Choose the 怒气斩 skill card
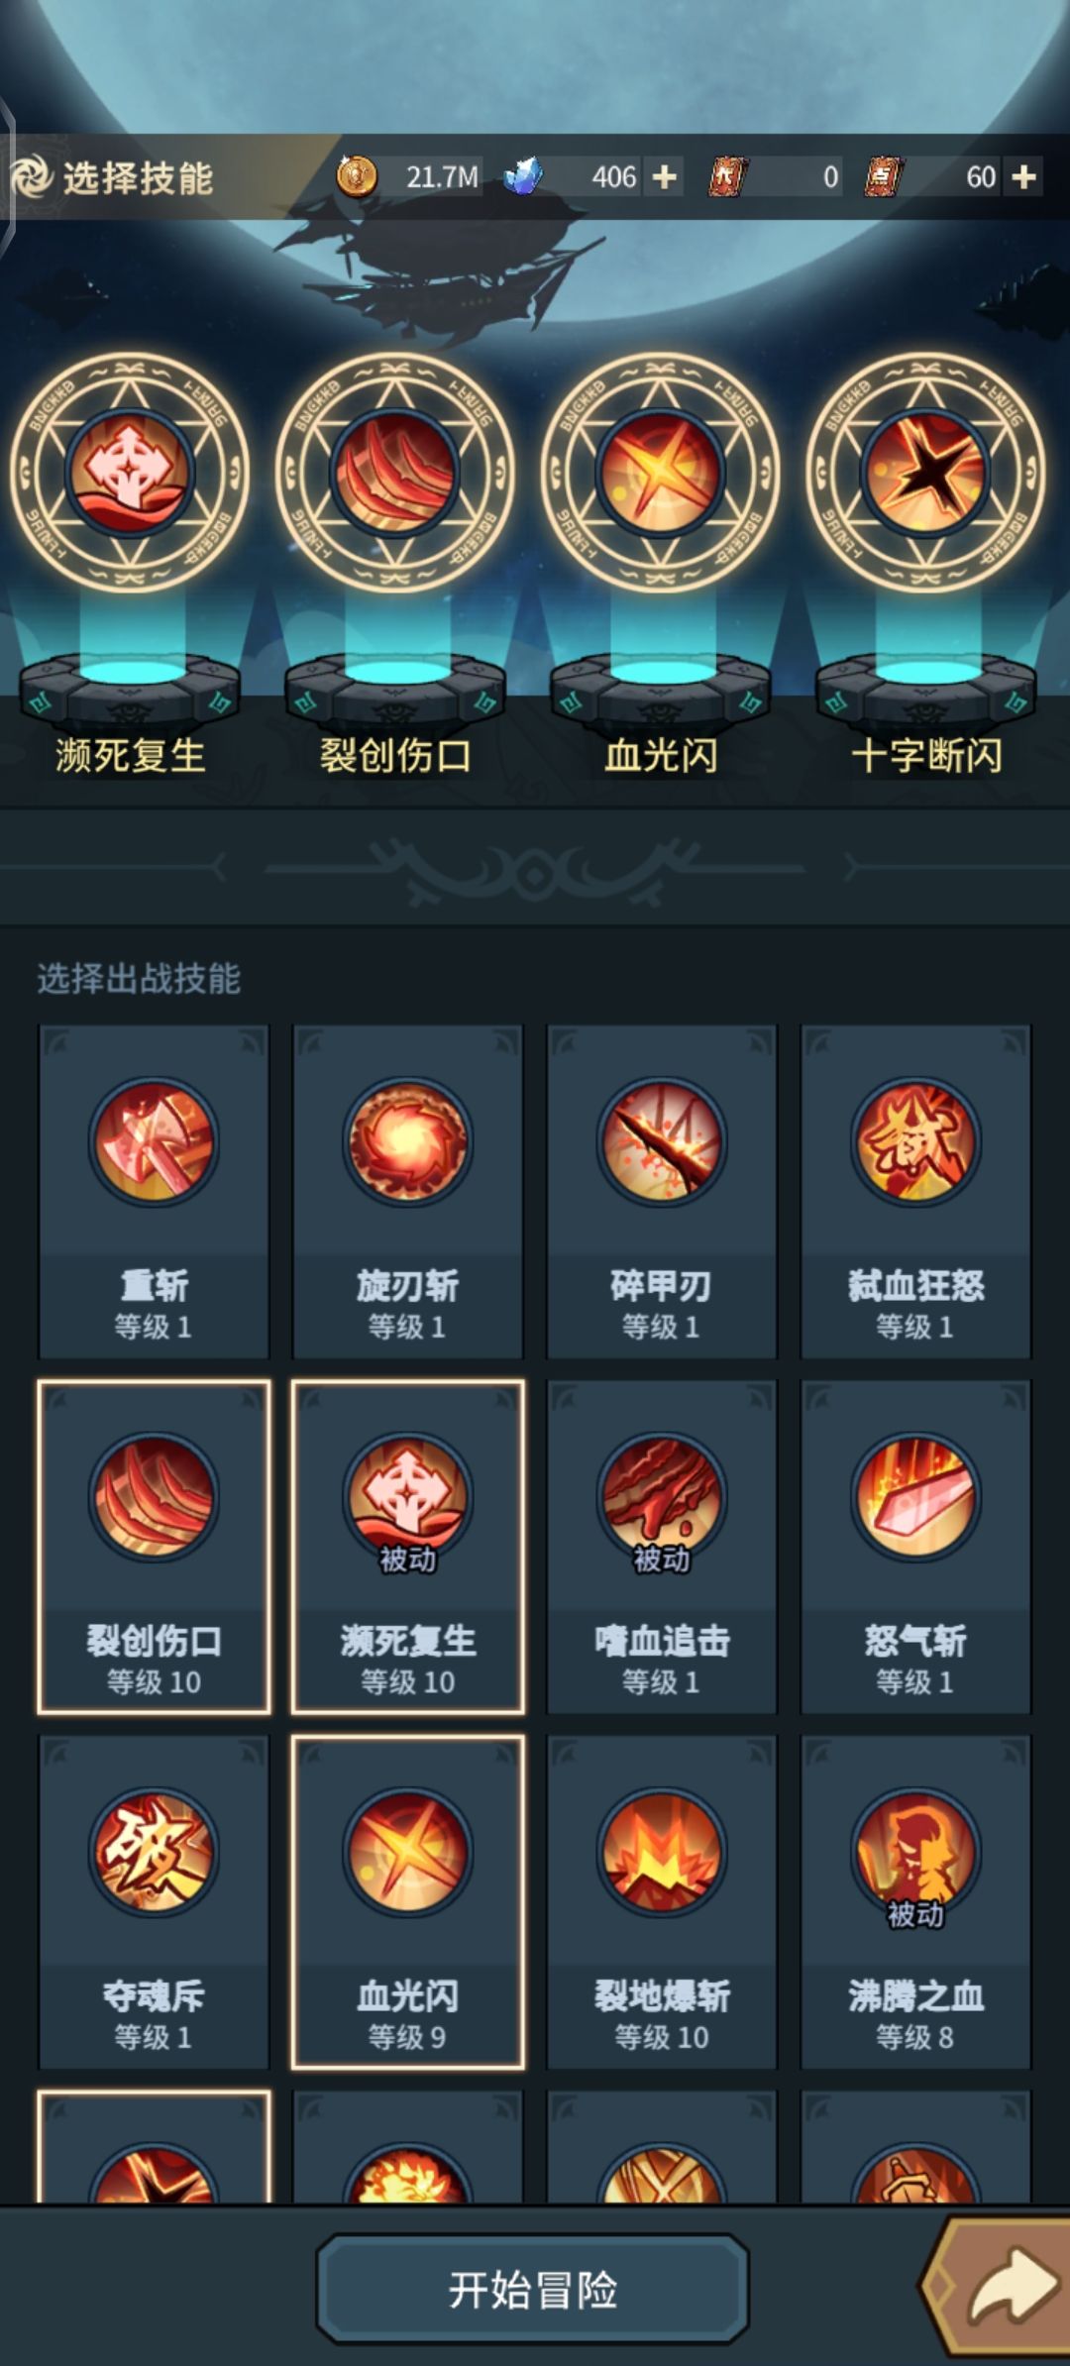1070x2366 pixels. pos(915,1547)
